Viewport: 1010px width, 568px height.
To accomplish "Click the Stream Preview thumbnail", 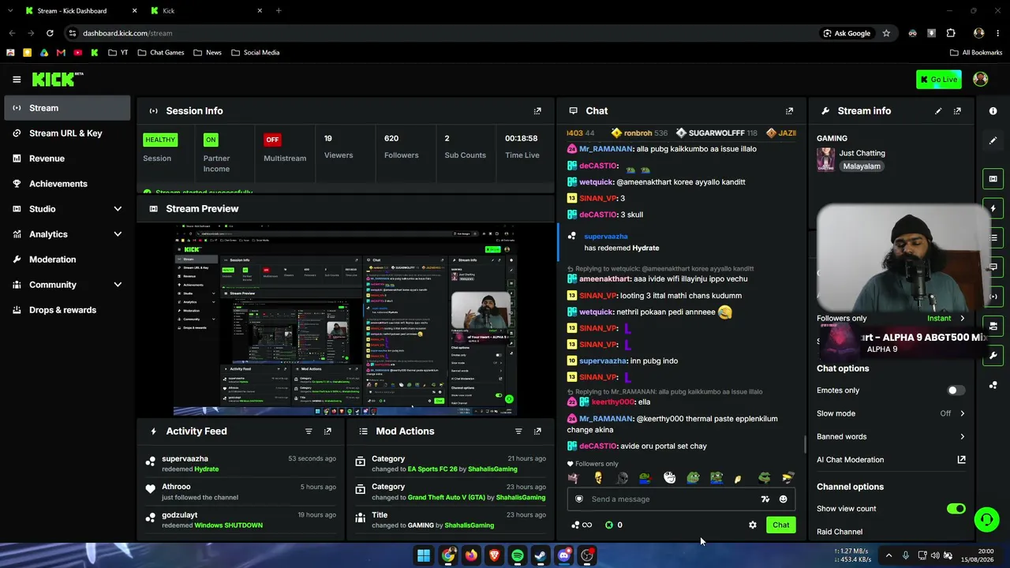I will pyautogui.click(x=346, y=319).
